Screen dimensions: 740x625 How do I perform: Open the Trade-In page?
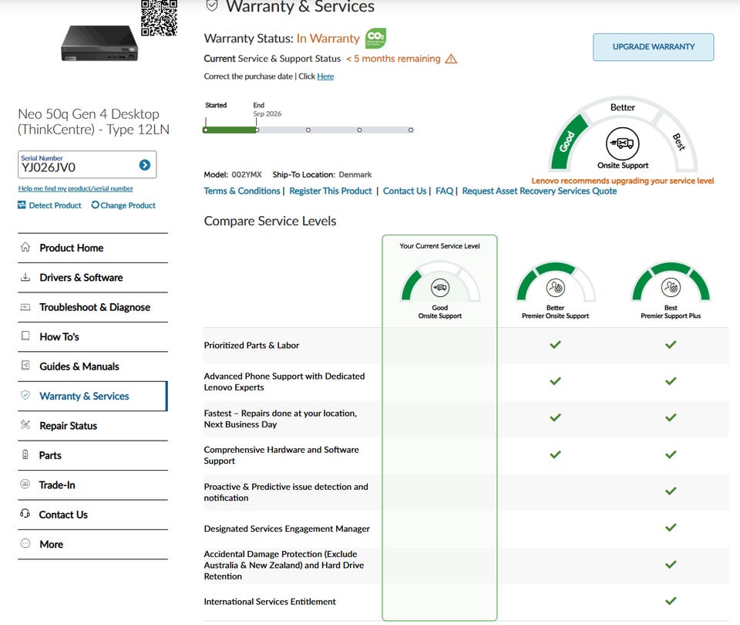coord(92,485)
